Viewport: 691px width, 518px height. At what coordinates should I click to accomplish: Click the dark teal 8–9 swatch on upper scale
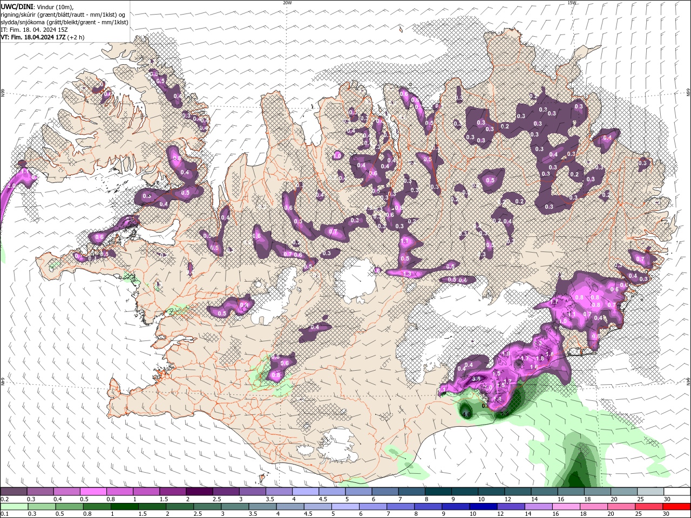tap(438, 492)
